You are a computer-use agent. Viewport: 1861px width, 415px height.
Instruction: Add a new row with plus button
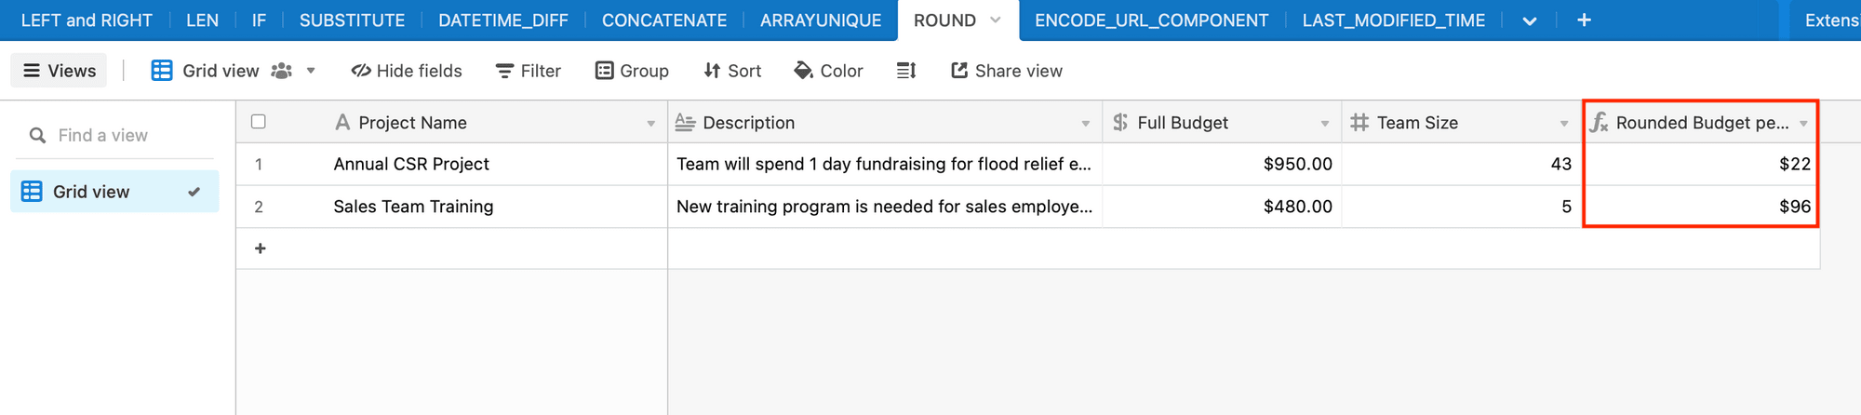coord(261,248)
